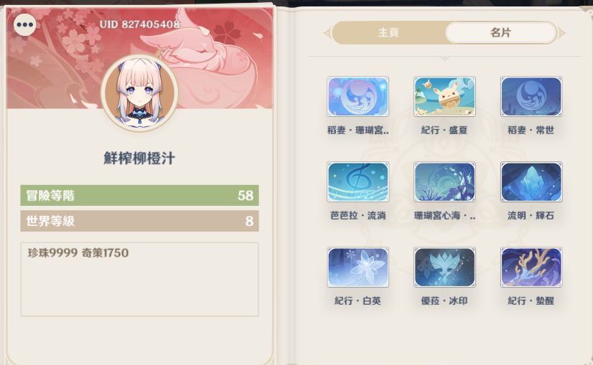The image size is (593, 365).
Task: Choose the 珊瑚宮心海 namecard
Action: [444, 181]
